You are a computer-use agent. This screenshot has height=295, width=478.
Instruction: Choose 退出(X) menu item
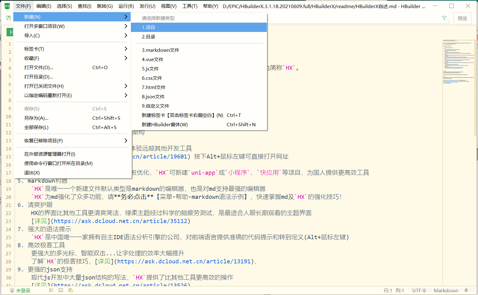72,172
